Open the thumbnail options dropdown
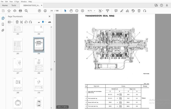This screenshot has width=171, height=109. (x=10, y=22)
